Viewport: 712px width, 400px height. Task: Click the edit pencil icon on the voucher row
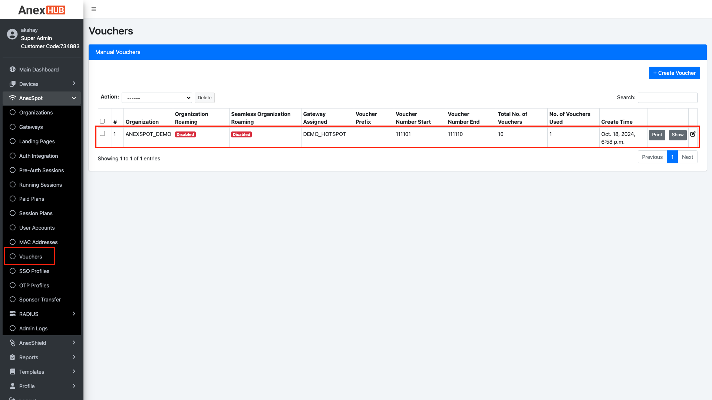tap(693, 134)
